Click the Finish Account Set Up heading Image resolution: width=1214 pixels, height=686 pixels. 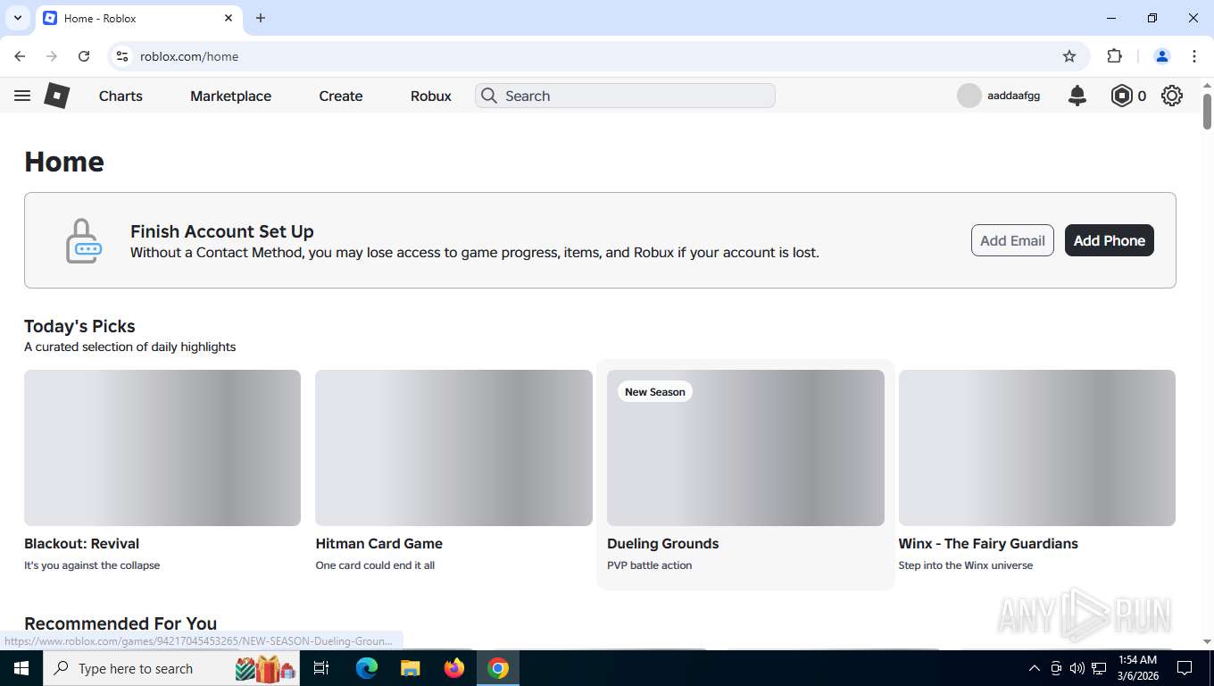click(x=222, y=231)
